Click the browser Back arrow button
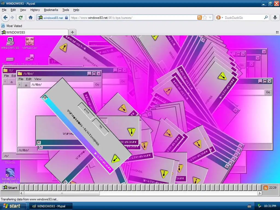The image size is (280, 210). point(5,17)
